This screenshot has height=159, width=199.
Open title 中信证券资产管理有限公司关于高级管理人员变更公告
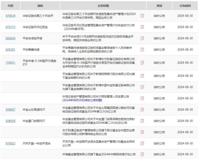(x=96, y=97)
